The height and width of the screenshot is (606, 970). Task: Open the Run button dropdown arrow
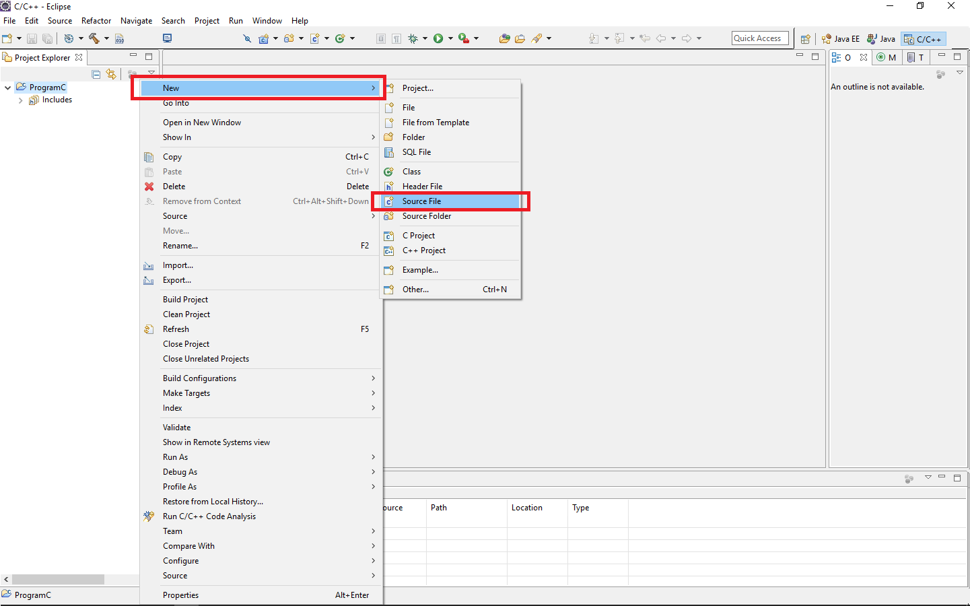coord(450,38)
